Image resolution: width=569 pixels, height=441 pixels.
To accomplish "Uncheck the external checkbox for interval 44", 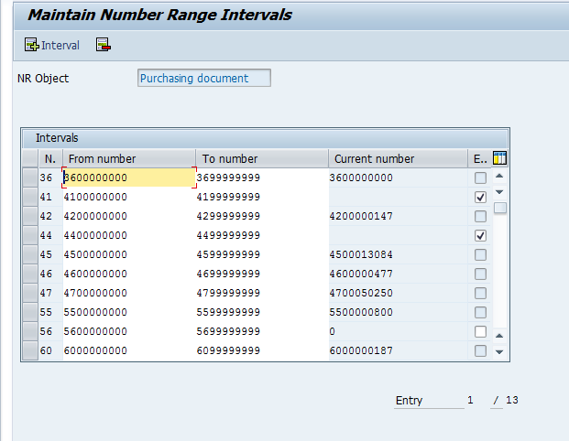I will [480, 235].
